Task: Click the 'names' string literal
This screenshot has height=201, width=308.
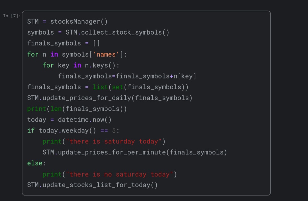Action: click(106, 54)
